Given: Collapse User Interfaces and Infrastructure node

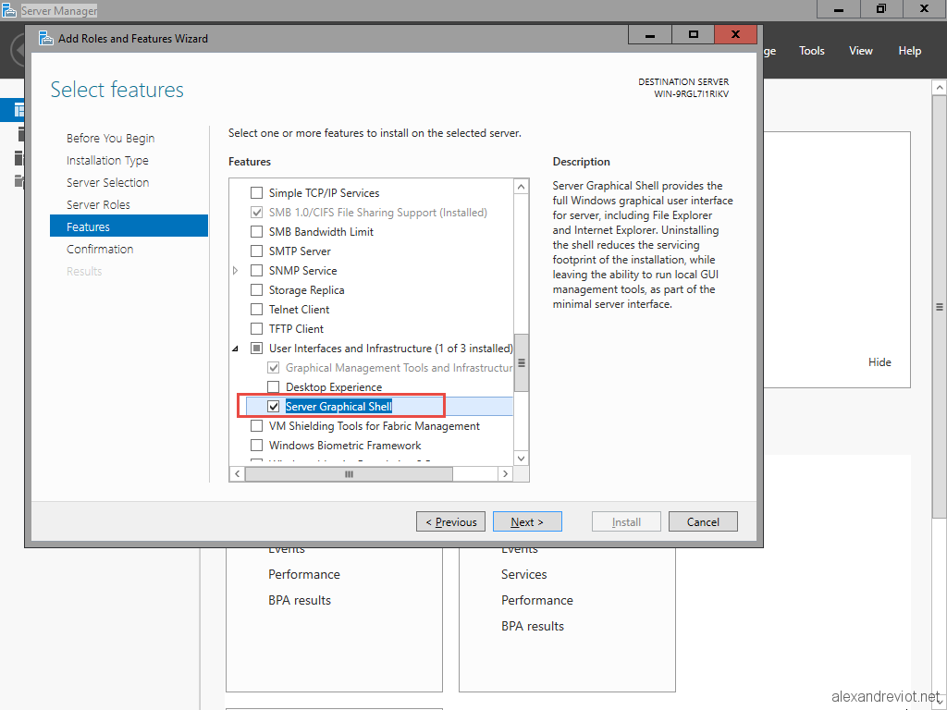Looking at the screenshot, I should point(236,349).
